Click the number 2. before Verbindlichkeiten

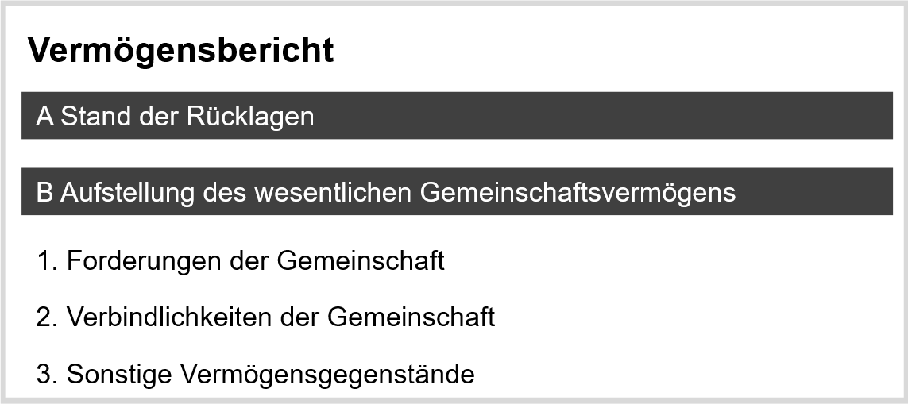pos(47,317)
